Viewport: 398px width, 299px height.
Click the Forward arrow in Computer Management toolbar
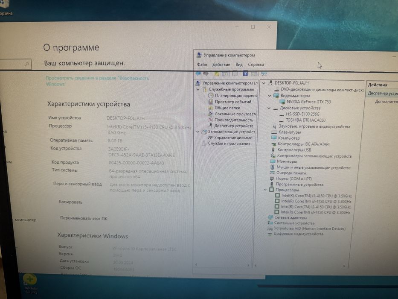point(206,74)
